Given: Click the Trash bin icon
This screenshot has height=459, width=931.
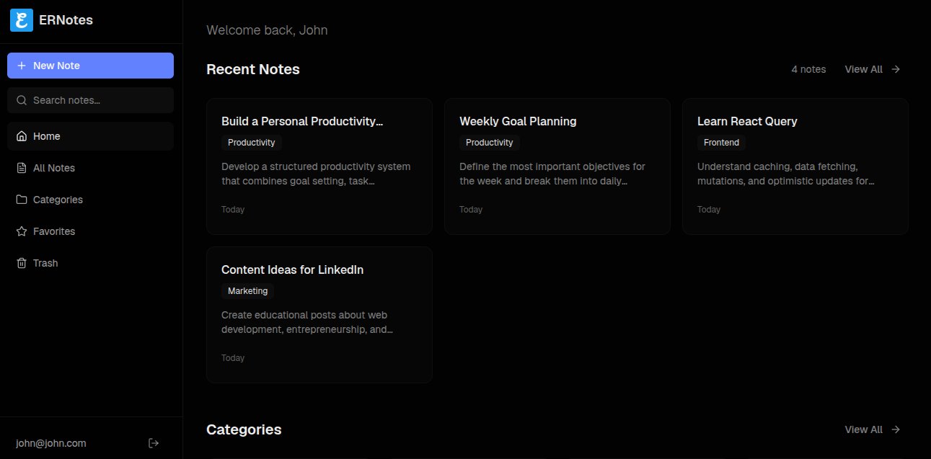Looking at the screenshot, I should 22,263.
